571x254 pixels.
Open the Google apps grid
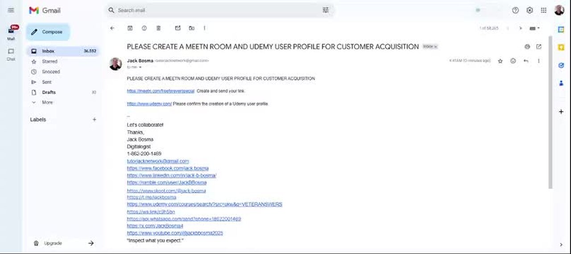coord(543,10)
